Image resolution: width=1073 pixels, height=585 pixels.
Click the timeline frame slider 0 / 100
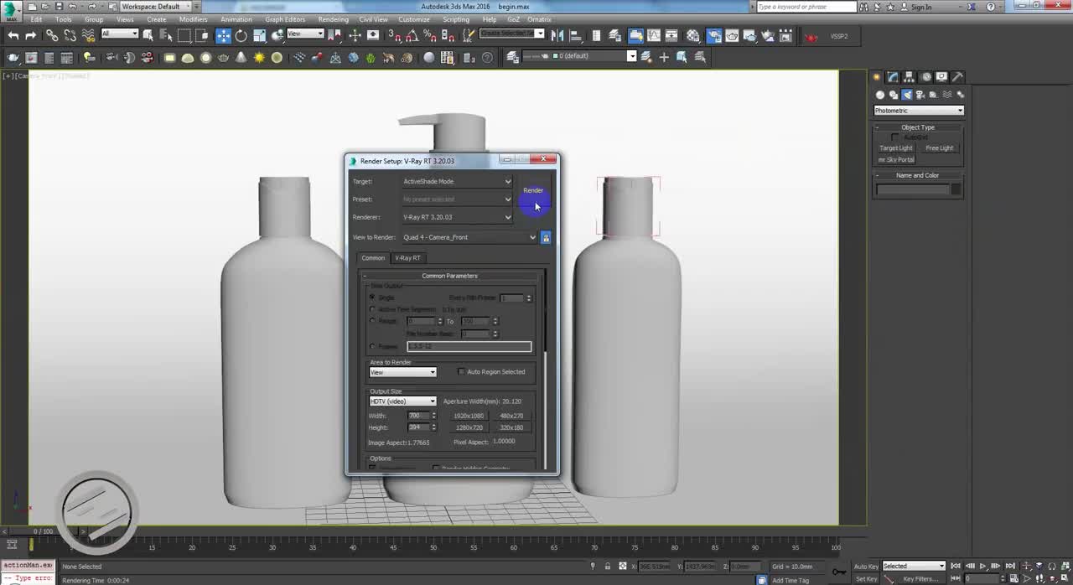44,531
